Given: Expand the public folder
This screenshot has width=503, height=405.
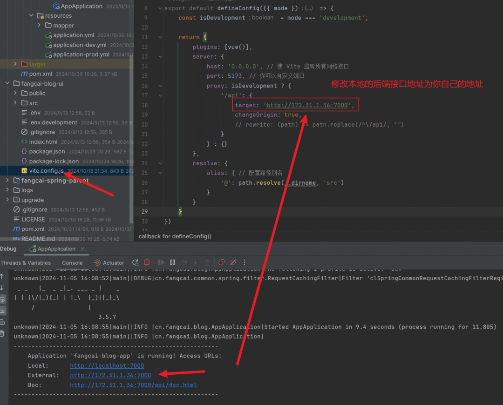Looking at the screenshot, I should (x=15, y=93).
